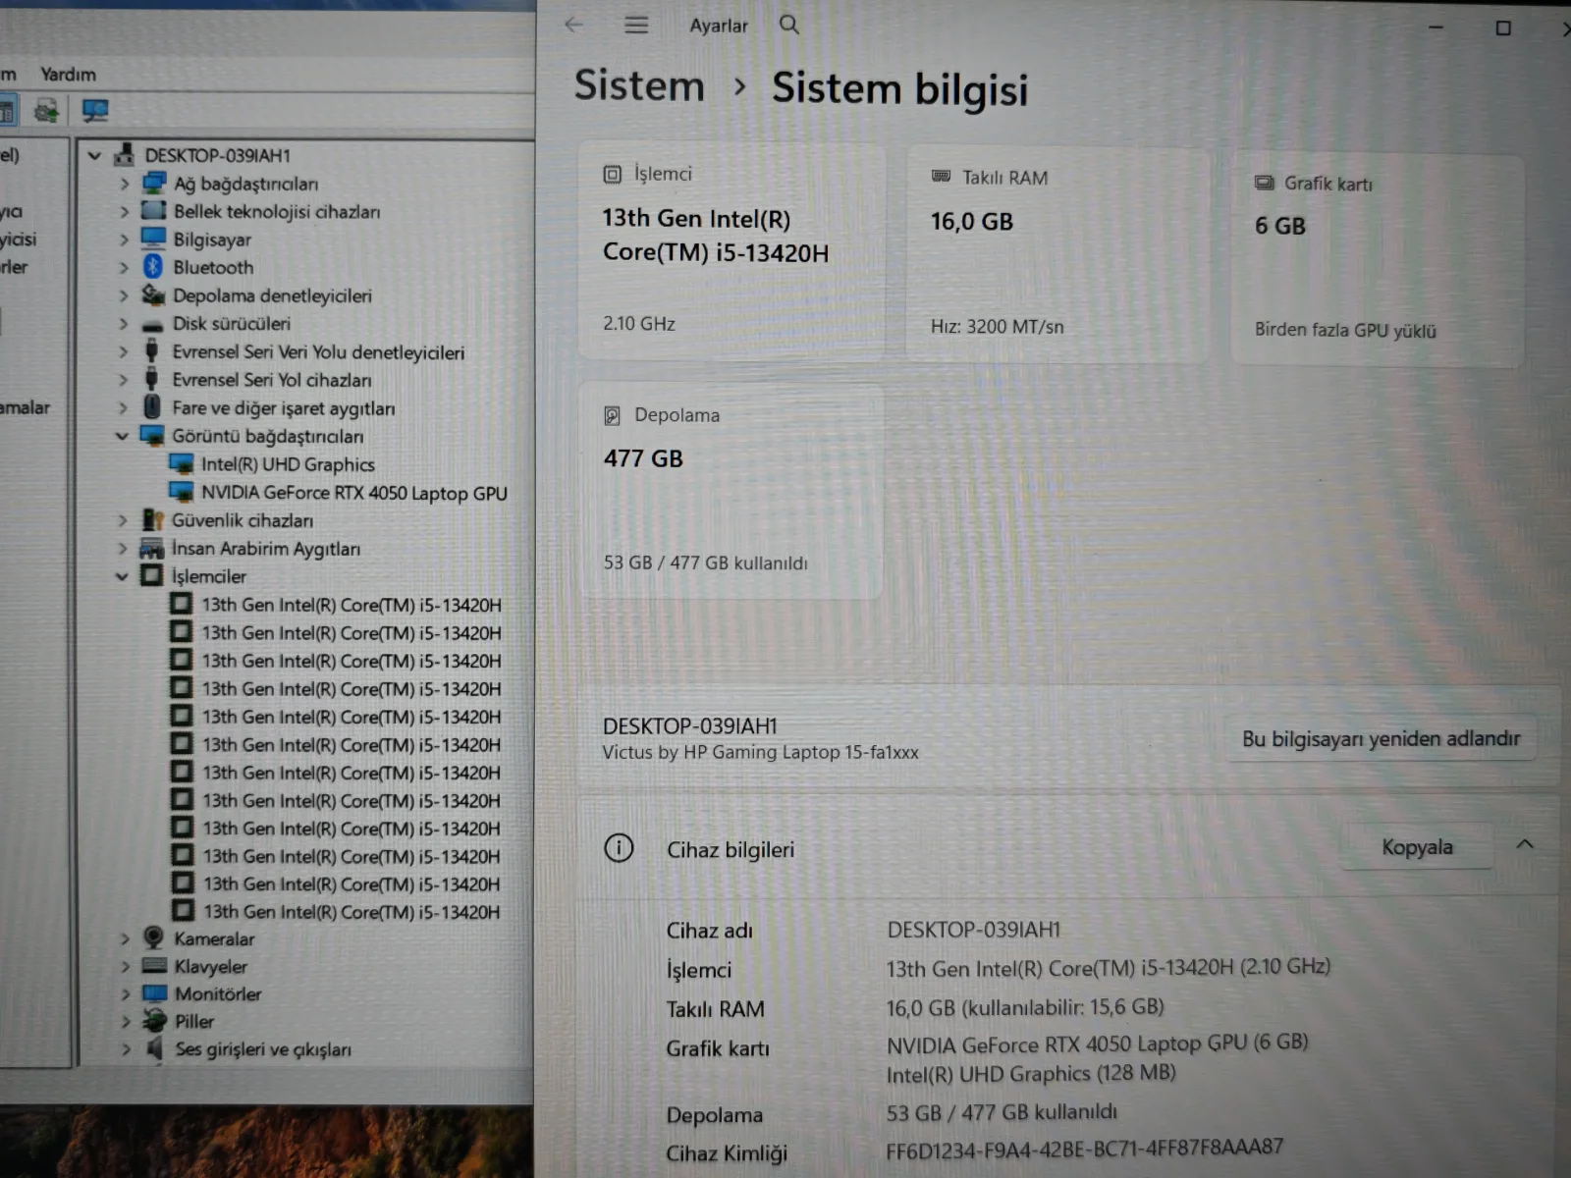Image resolution: width=1571 pixels, height=1178 pixels.
Task: Click Bu bilgisayarı yeniden adlandır button
Action: coord(1381,738)
